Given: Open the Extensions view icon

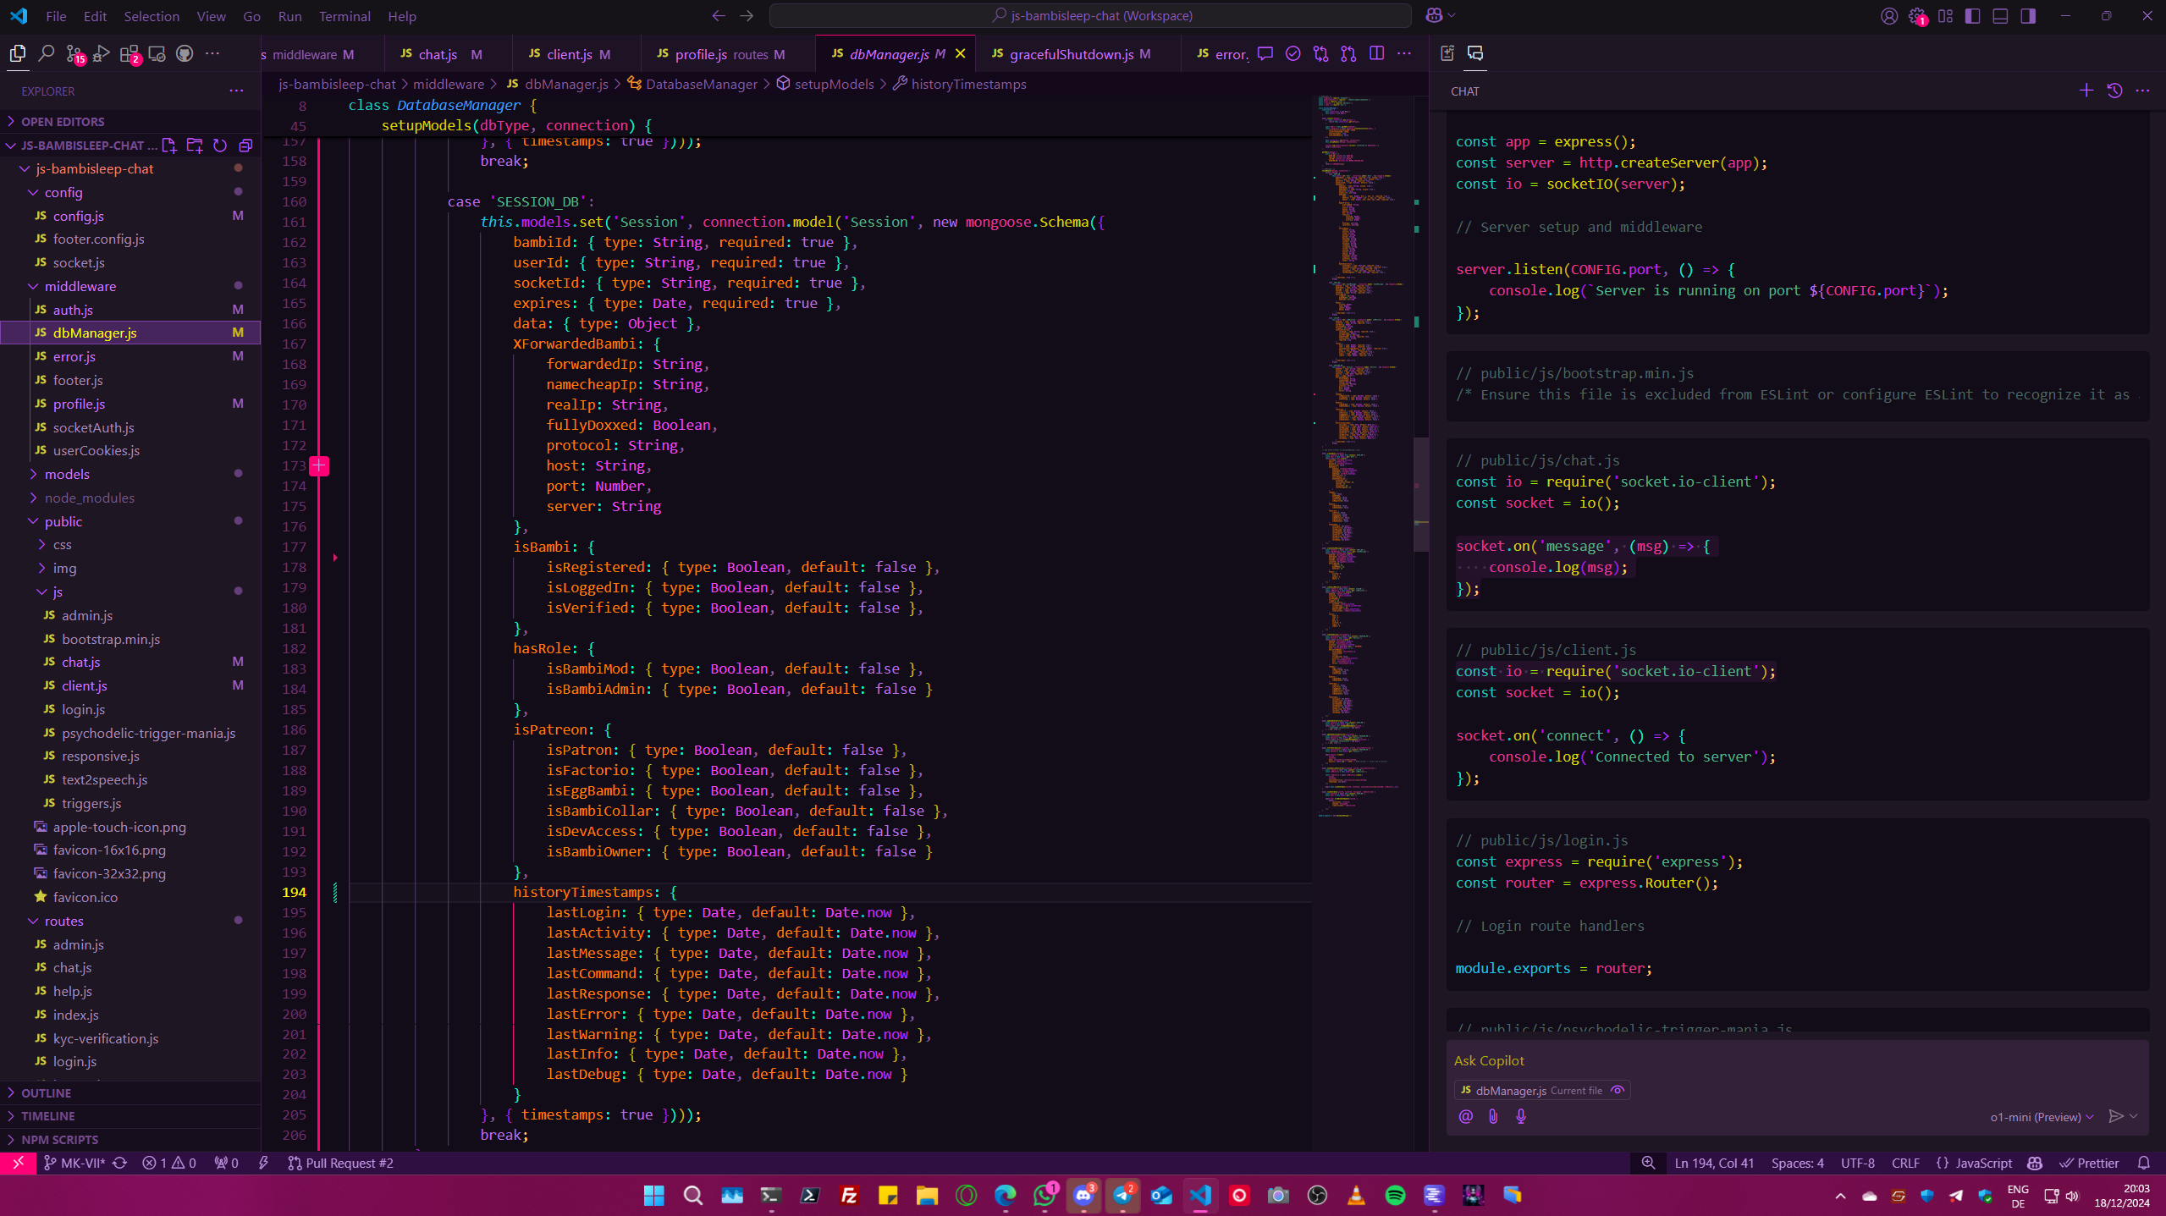Looking at the screenshot, I should (130, 54).
